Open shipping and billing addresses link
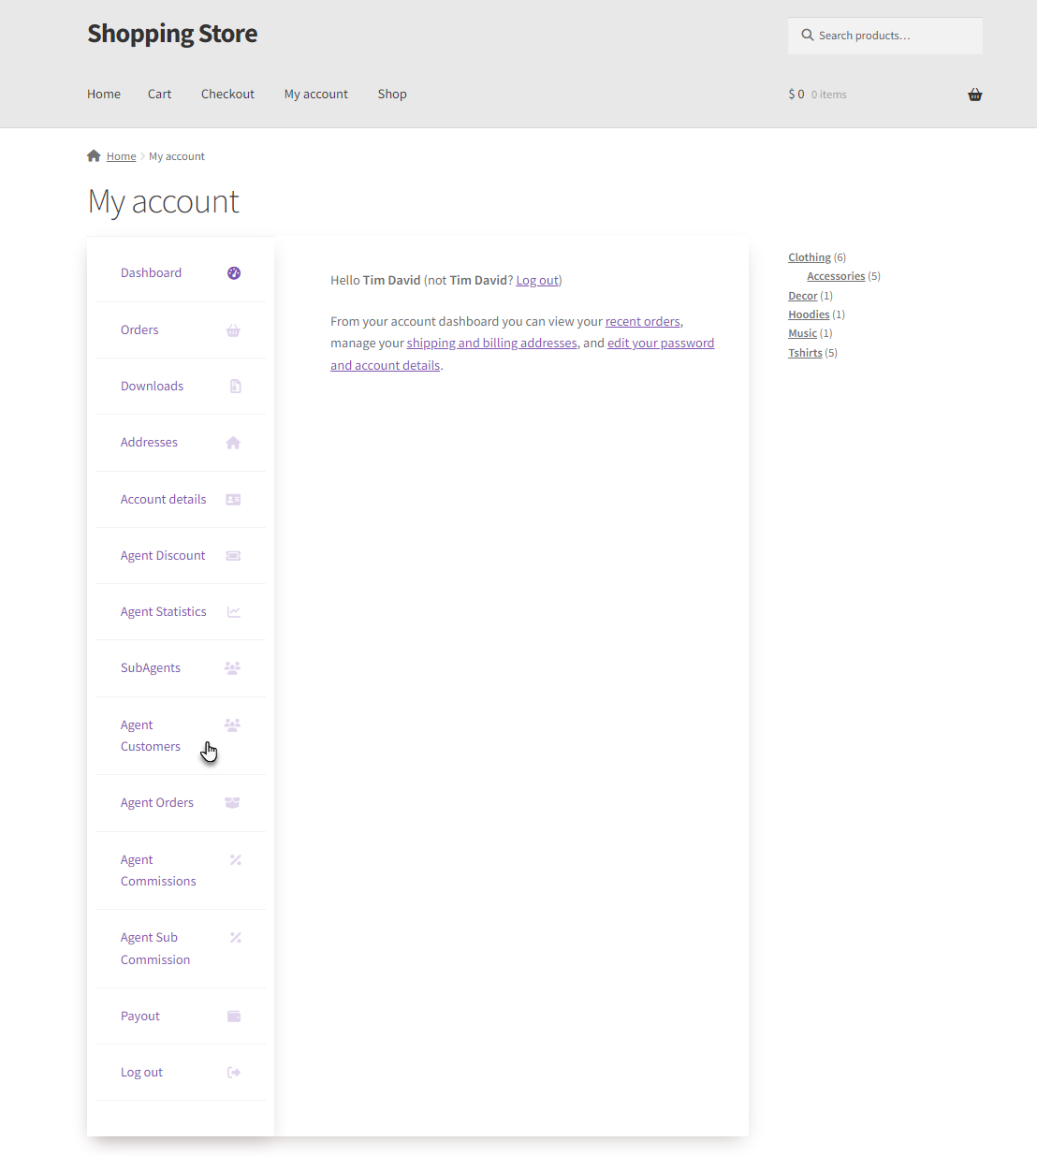The image size is (1037, 1156). tap(492, 344)
